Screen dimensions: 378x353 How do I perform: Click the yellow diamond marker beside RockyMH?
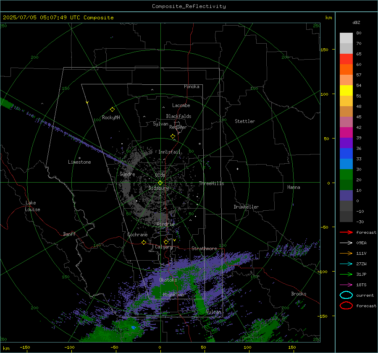[x=112, y=110]
